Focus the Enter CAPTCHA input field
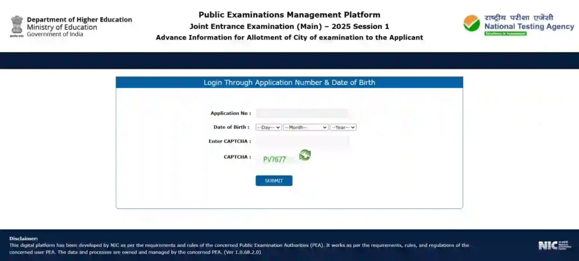The width and height of the screenshot is (579, 261). tap(303, 141)
